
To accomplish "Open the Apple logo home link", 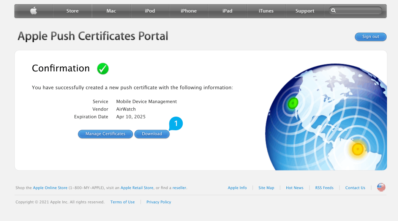I will click(34, 11).
